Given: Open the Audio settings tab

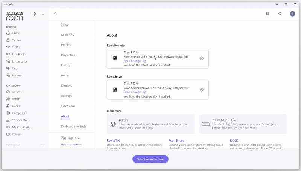Looking at the screenshot, I should [65, 75].
